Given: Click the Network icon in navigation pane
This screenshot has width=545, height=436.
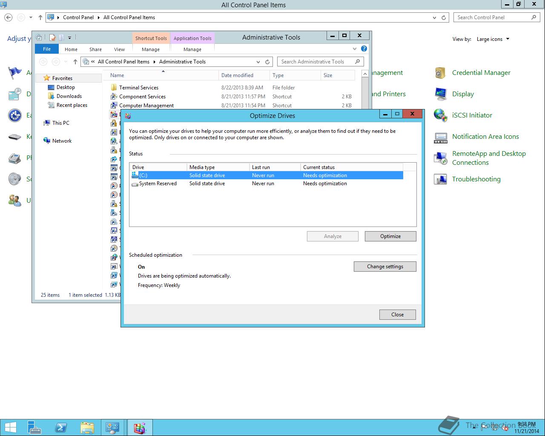Looking at the screenshot, I should click(47, 141).
